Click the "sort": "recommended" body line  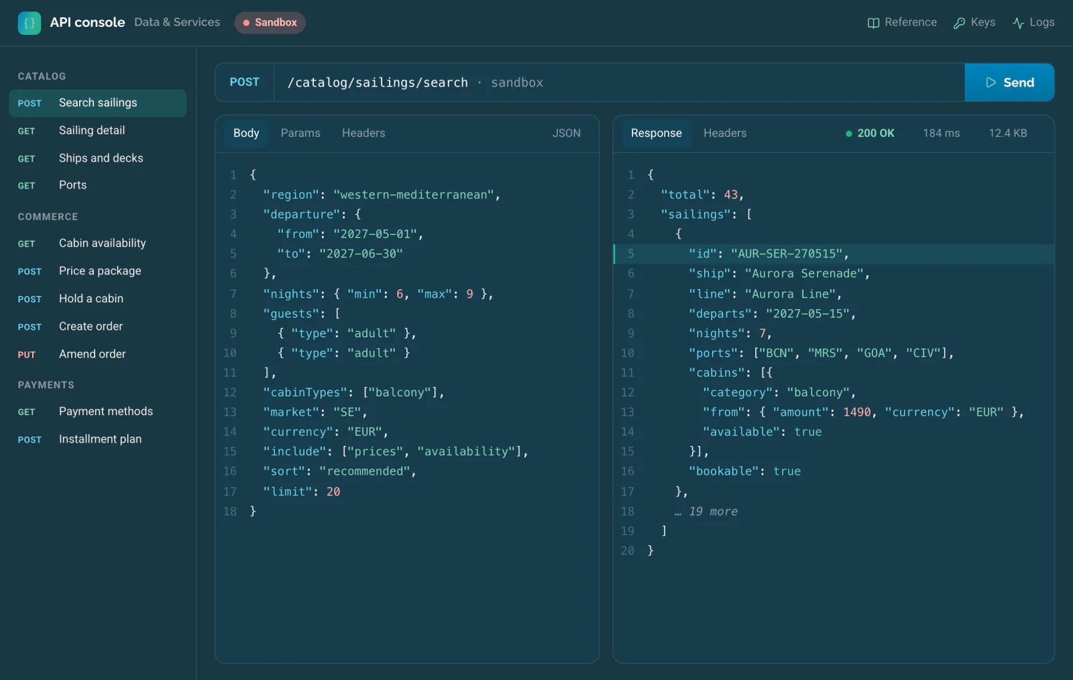[340, 471]
